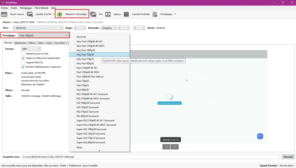This screenshot has width=296, height=168.
Task: Click the Préréglages toolbar icon
Action: (155, 14)
